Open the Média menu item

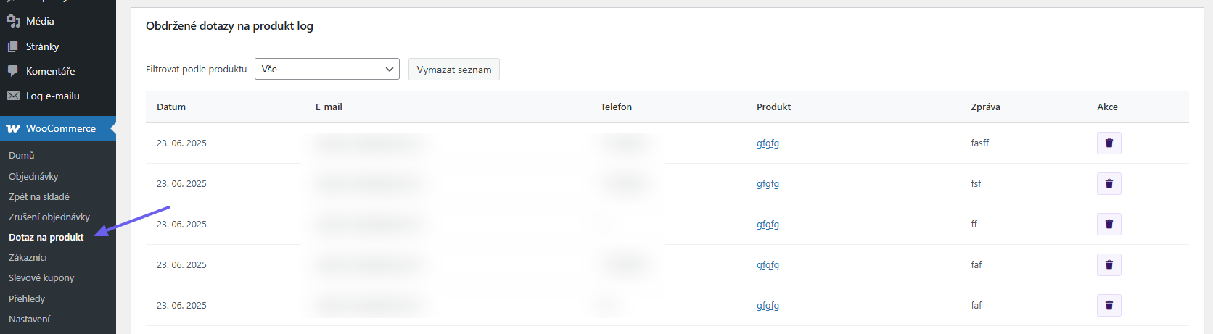point(58,21)
